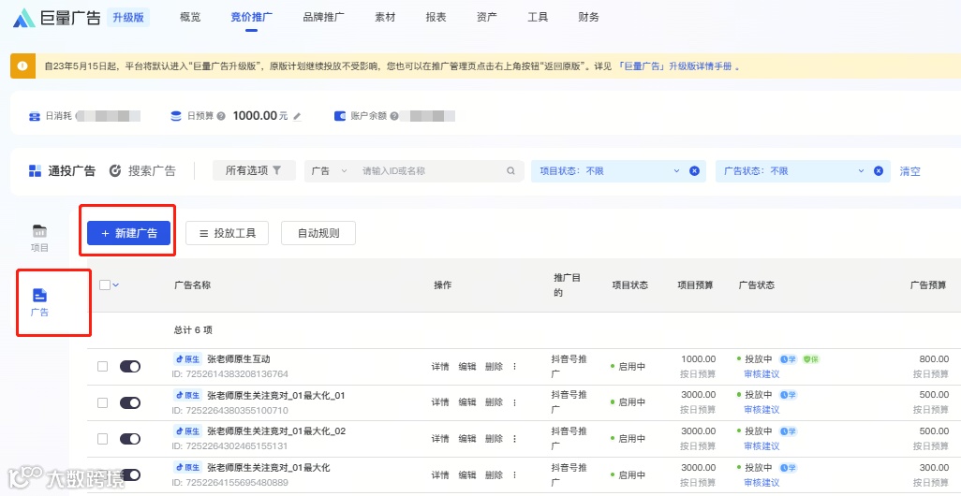Click 编辑 for 张老师原生互动
961x496 pixels.
click(x=467, y=367)
